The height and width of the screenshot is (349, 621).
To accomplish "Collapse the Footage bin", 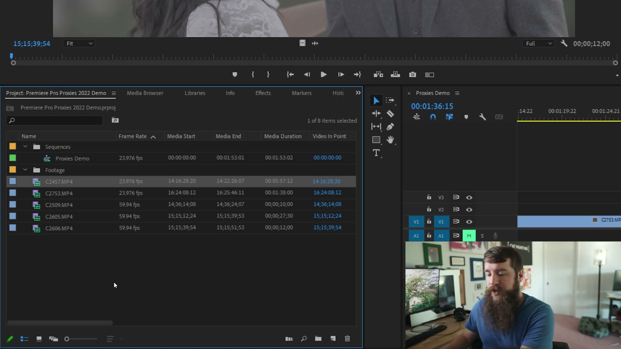I will pos(25,170).
